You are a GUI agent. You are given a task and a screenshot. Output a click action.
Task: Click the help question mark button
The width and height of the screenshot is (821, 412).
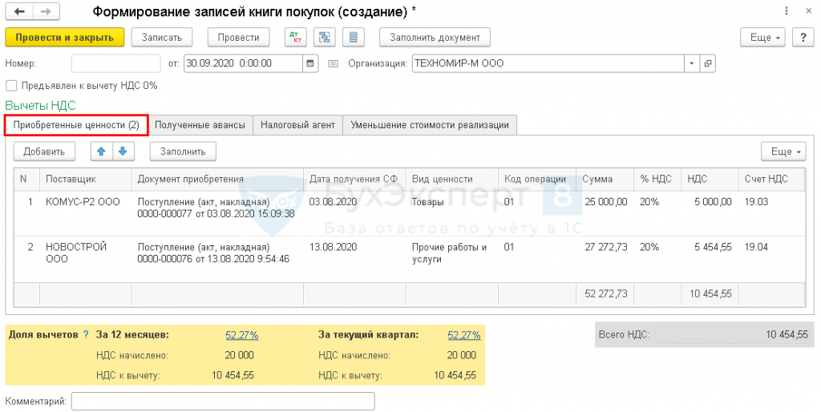coord(803,38)
